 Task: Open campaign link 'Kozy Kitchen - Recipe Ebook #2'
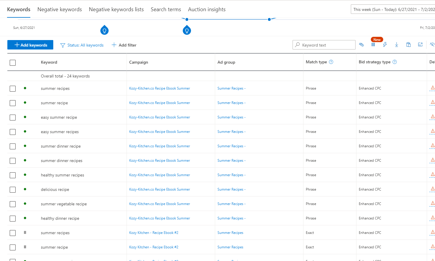tap(154, 233)
